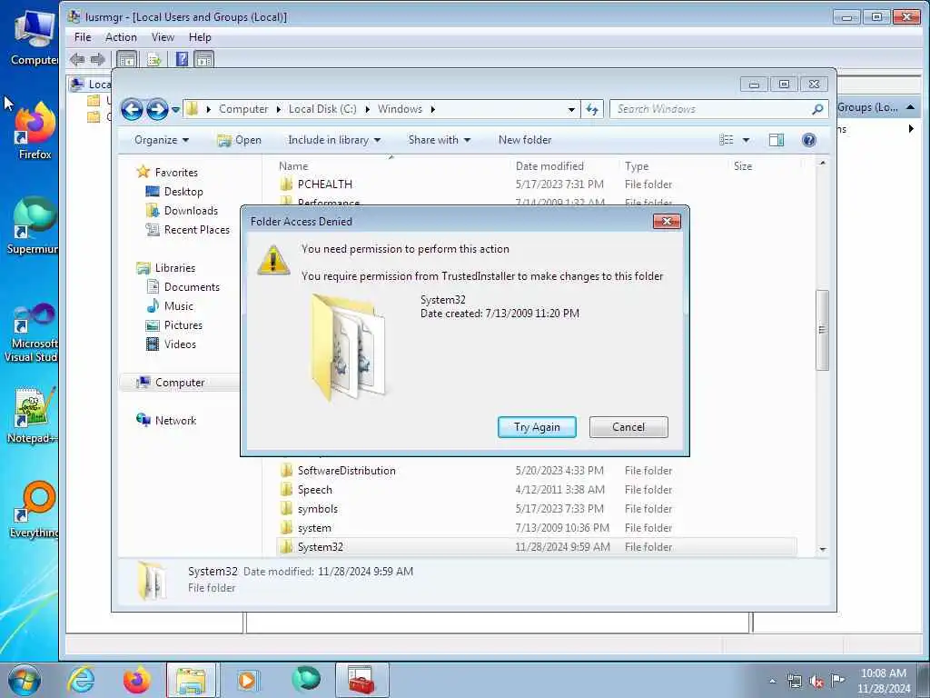930x698 pixels.
Task: Cancel the Folder Access Denied dialog
Action: pyautogui.click(x=628, y=427)
